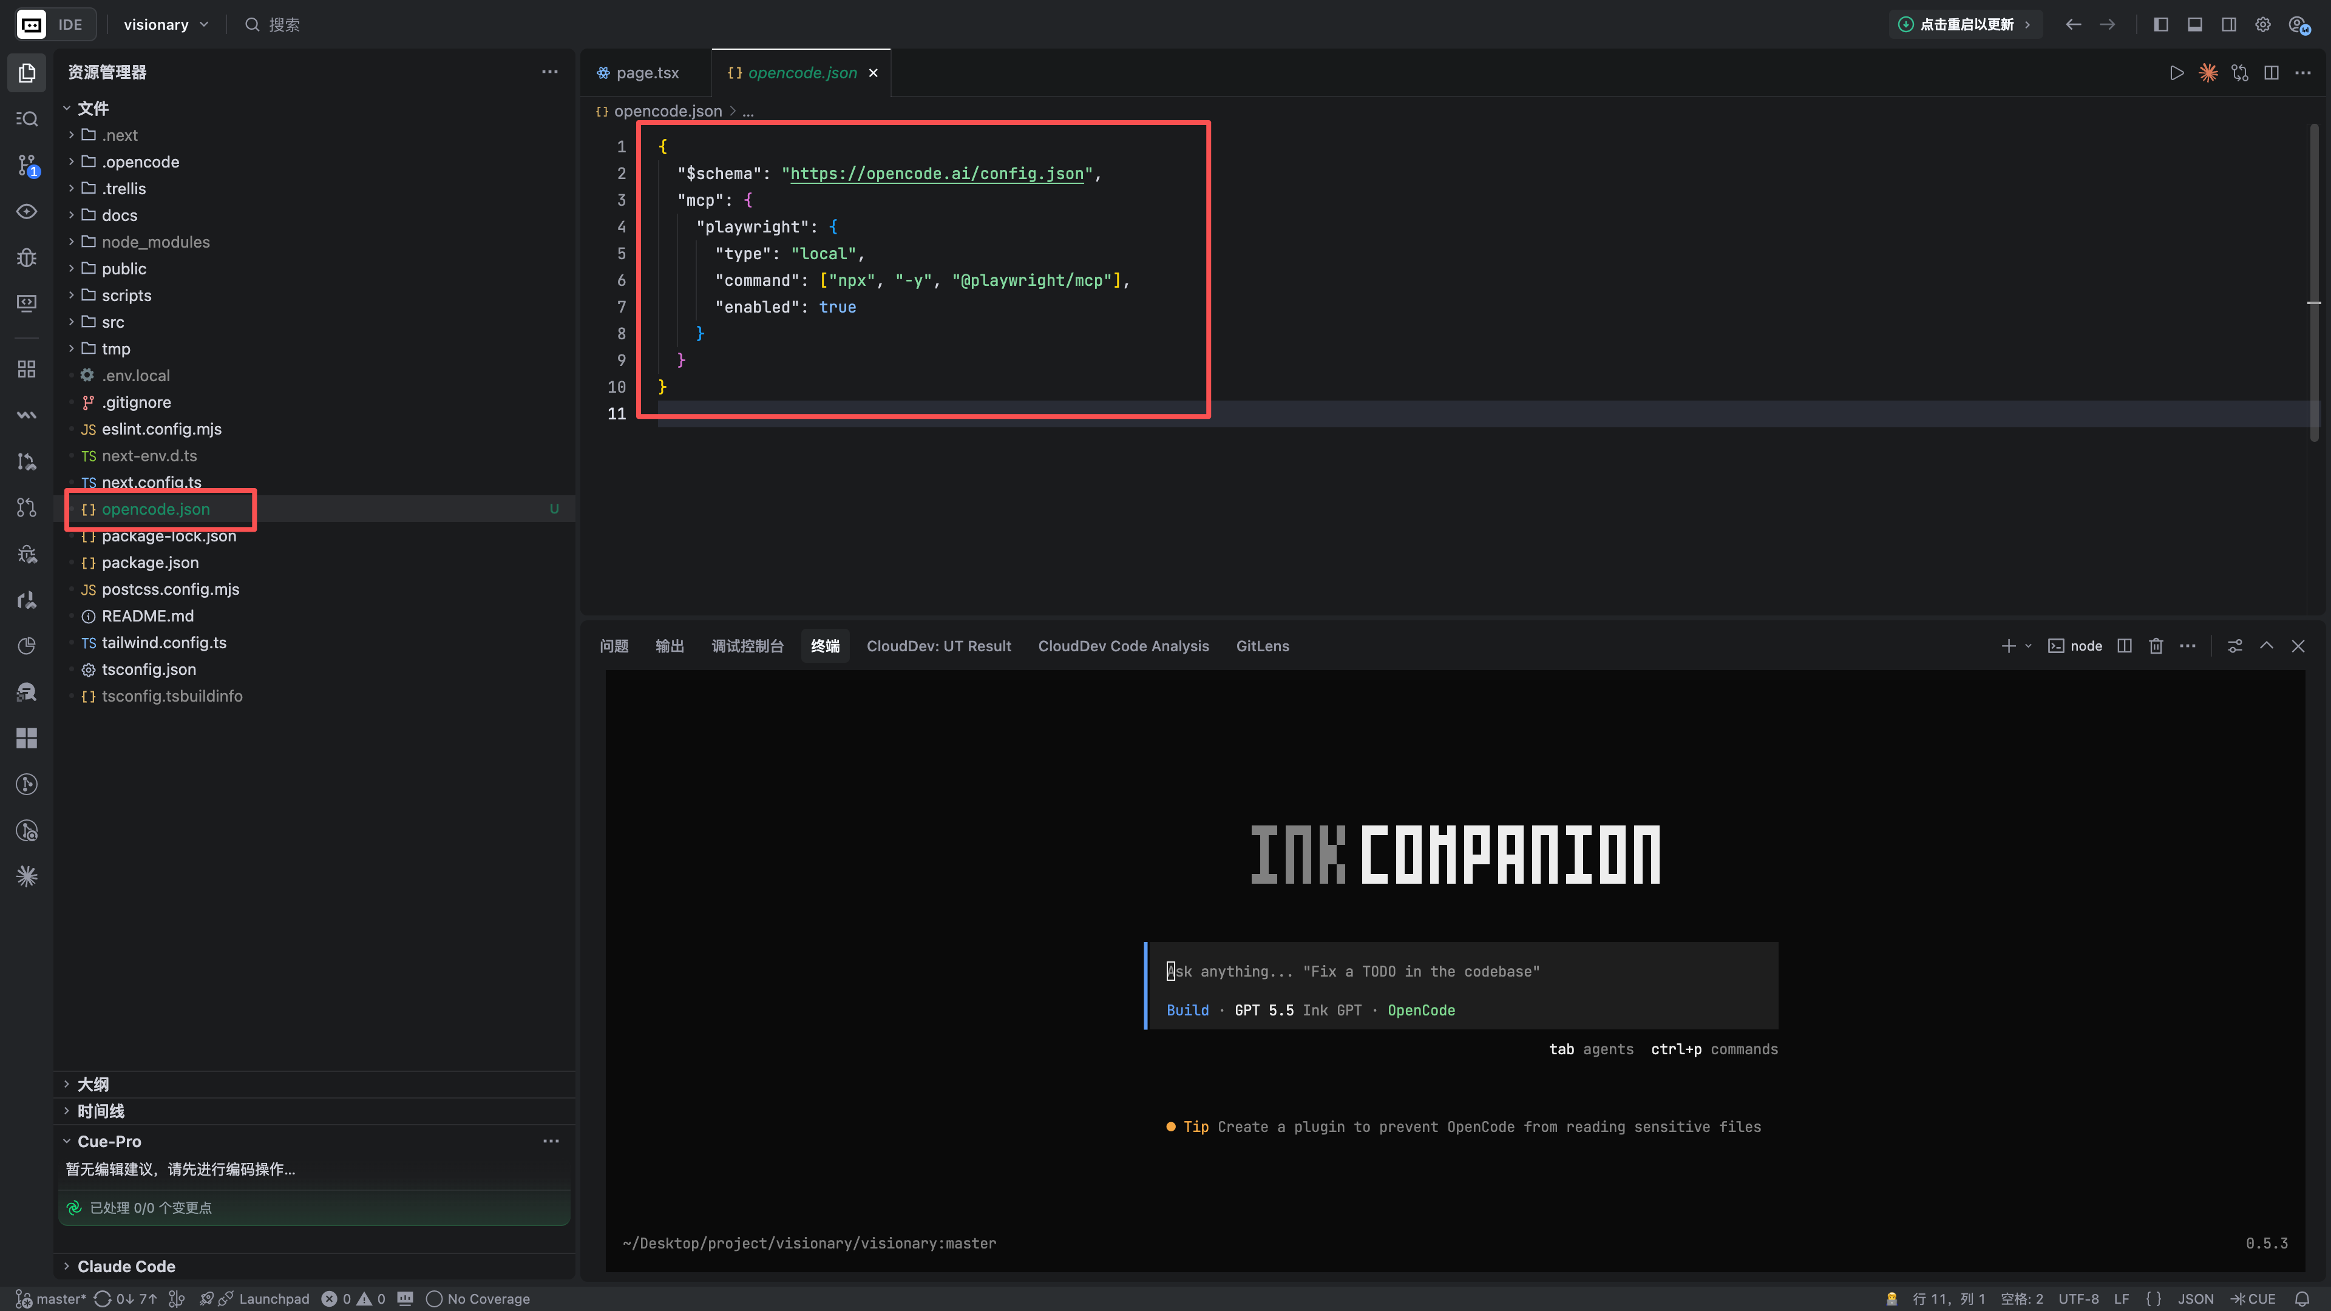The height and width of the screenshot is (1311, 2331).
Task: Open CloudDev Code Analysis tab
Action: [1123, 645]
